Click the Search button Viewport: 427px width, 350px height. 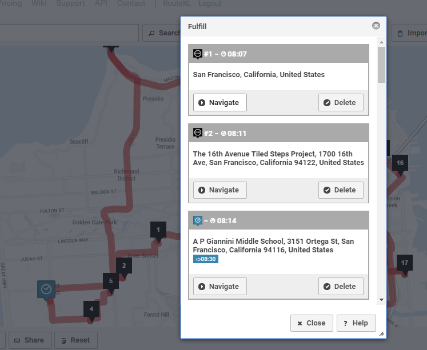pos(162,33)
